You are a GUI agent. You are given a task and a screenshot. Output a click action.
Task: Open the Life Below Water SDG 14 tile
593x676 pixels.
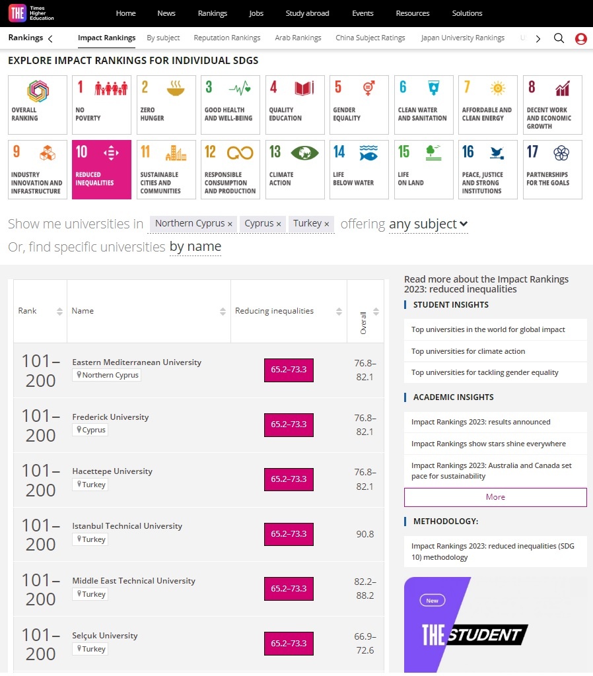coord(359,170)
